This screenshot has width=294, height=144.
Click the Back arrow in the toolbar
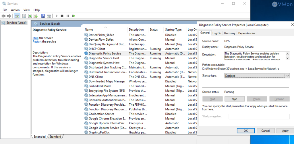point(4,16)
